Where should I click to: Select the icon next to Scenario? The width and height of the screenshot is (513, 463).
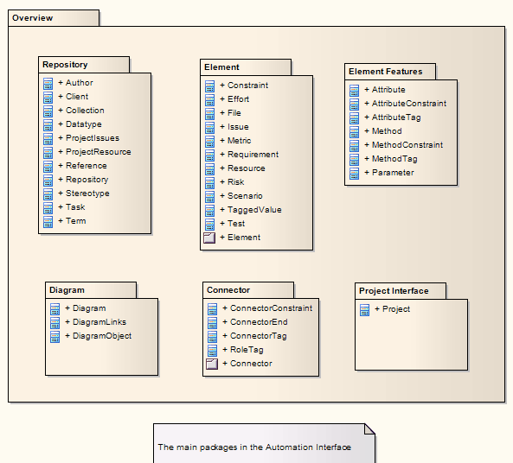pos(209,196)
